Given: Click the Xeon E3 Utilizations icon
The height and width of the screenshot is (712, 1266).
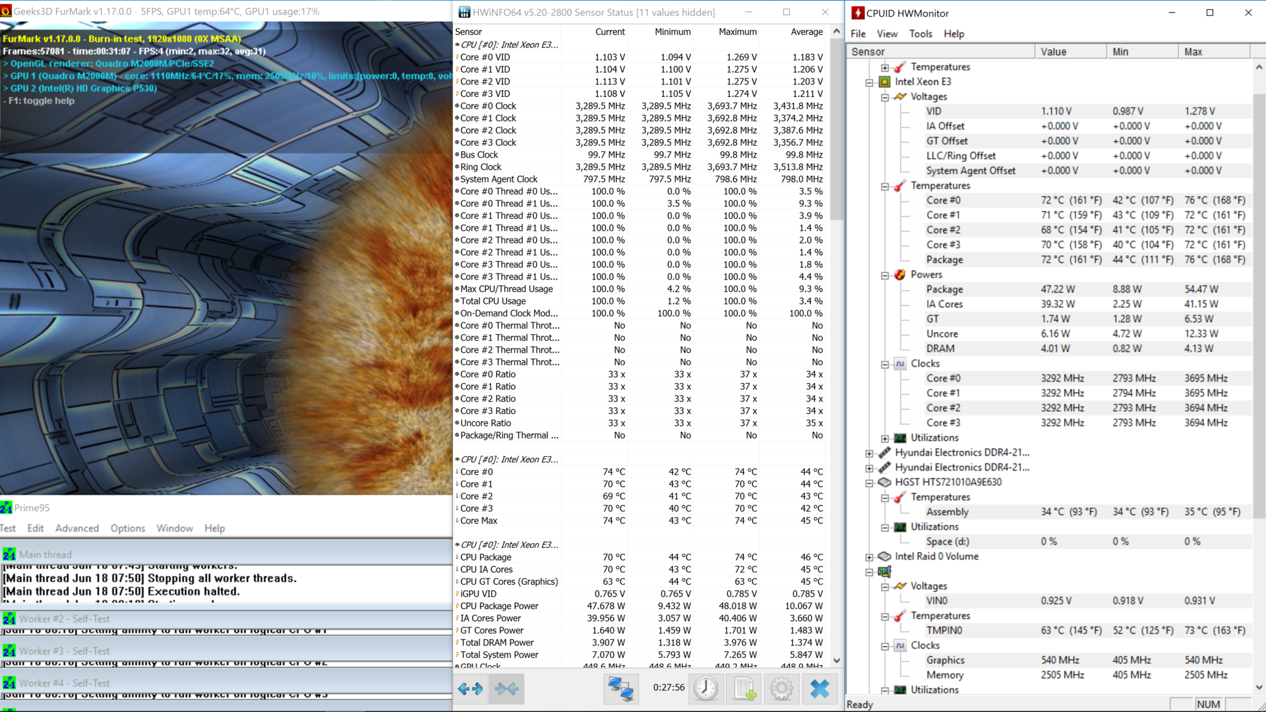Looking at the screenshot, I should [900, 438].
